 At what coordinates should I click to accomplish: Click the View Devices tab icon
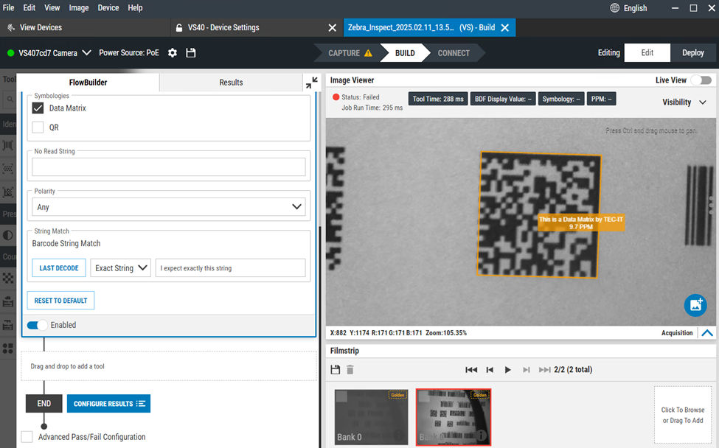[11, 27]
